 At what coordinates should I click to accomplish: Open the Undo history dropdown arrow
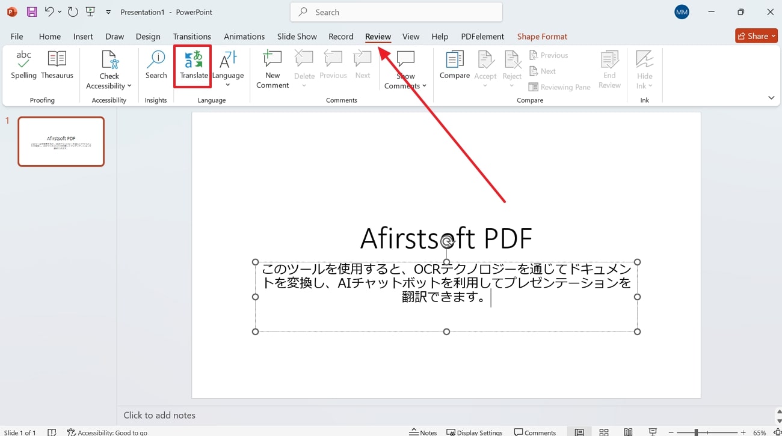coord(60,12)
